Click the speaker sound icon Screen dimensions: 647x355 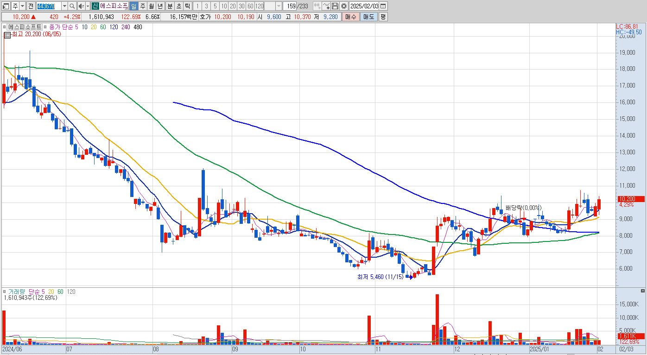pyautogui.click(x=81, y=6)
